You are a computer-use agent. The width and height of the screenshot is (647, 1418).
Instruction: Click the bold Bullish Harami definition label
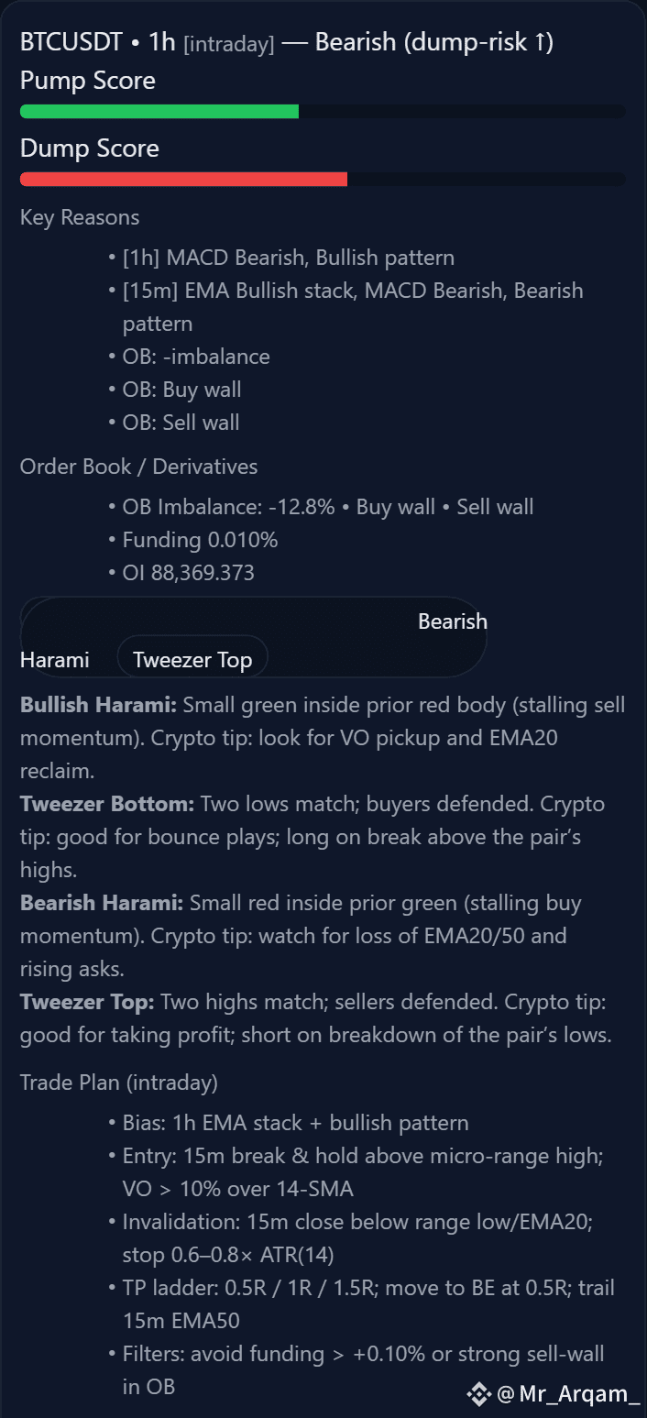(99, 705)
